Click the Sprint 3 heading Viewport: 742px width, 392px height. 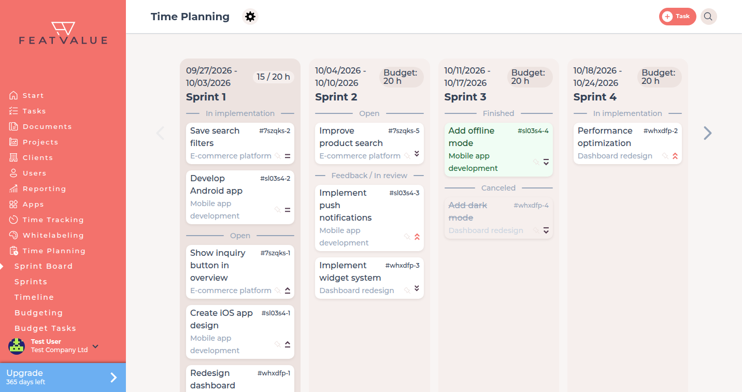tap(465, 97)
